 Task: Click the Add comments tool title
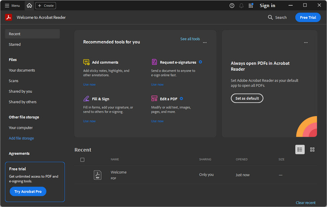point(105,62)
